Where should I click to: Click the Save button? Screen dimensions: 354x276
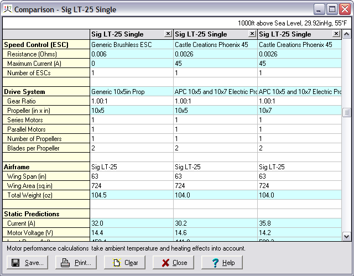(x=27, y=263)
